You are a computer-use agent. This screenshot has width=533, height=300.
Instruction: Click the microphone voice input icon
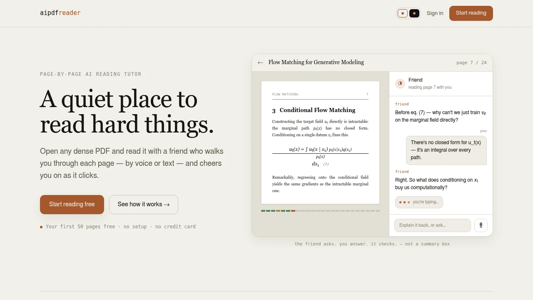pos(481,225)
